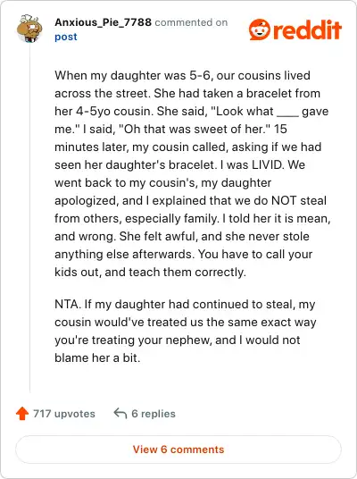Click the "717 upvotes" count

pyautogui.click(x=64, y=414)
